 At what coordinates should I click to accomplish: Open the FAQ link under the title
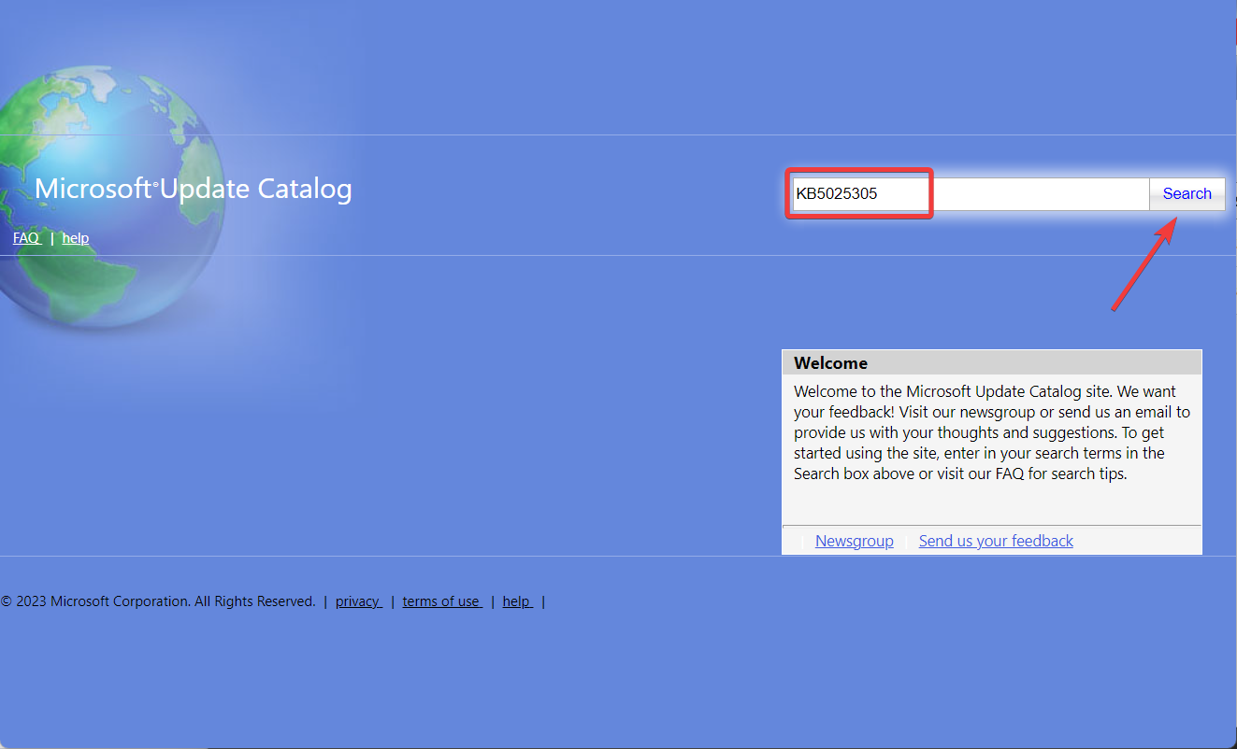pos(26,238)
